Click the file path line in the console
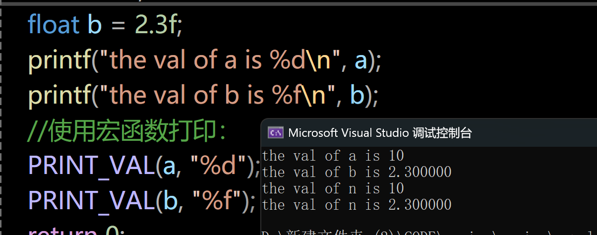 tap(429, 232)
